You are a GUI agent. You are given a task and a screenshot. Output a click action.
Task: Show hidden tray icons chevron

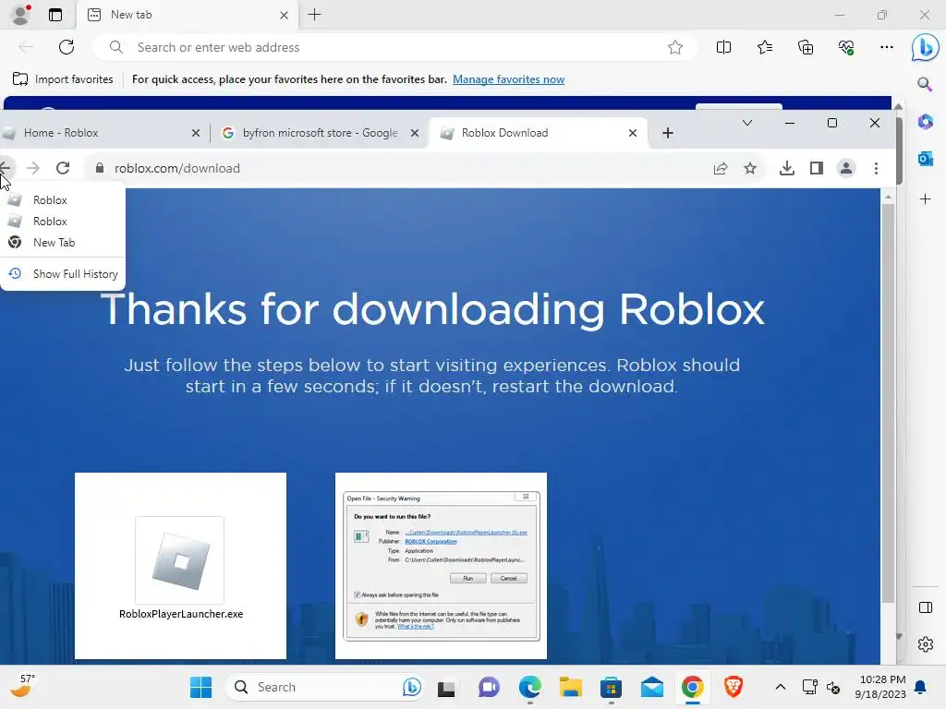tap(780, 687)
